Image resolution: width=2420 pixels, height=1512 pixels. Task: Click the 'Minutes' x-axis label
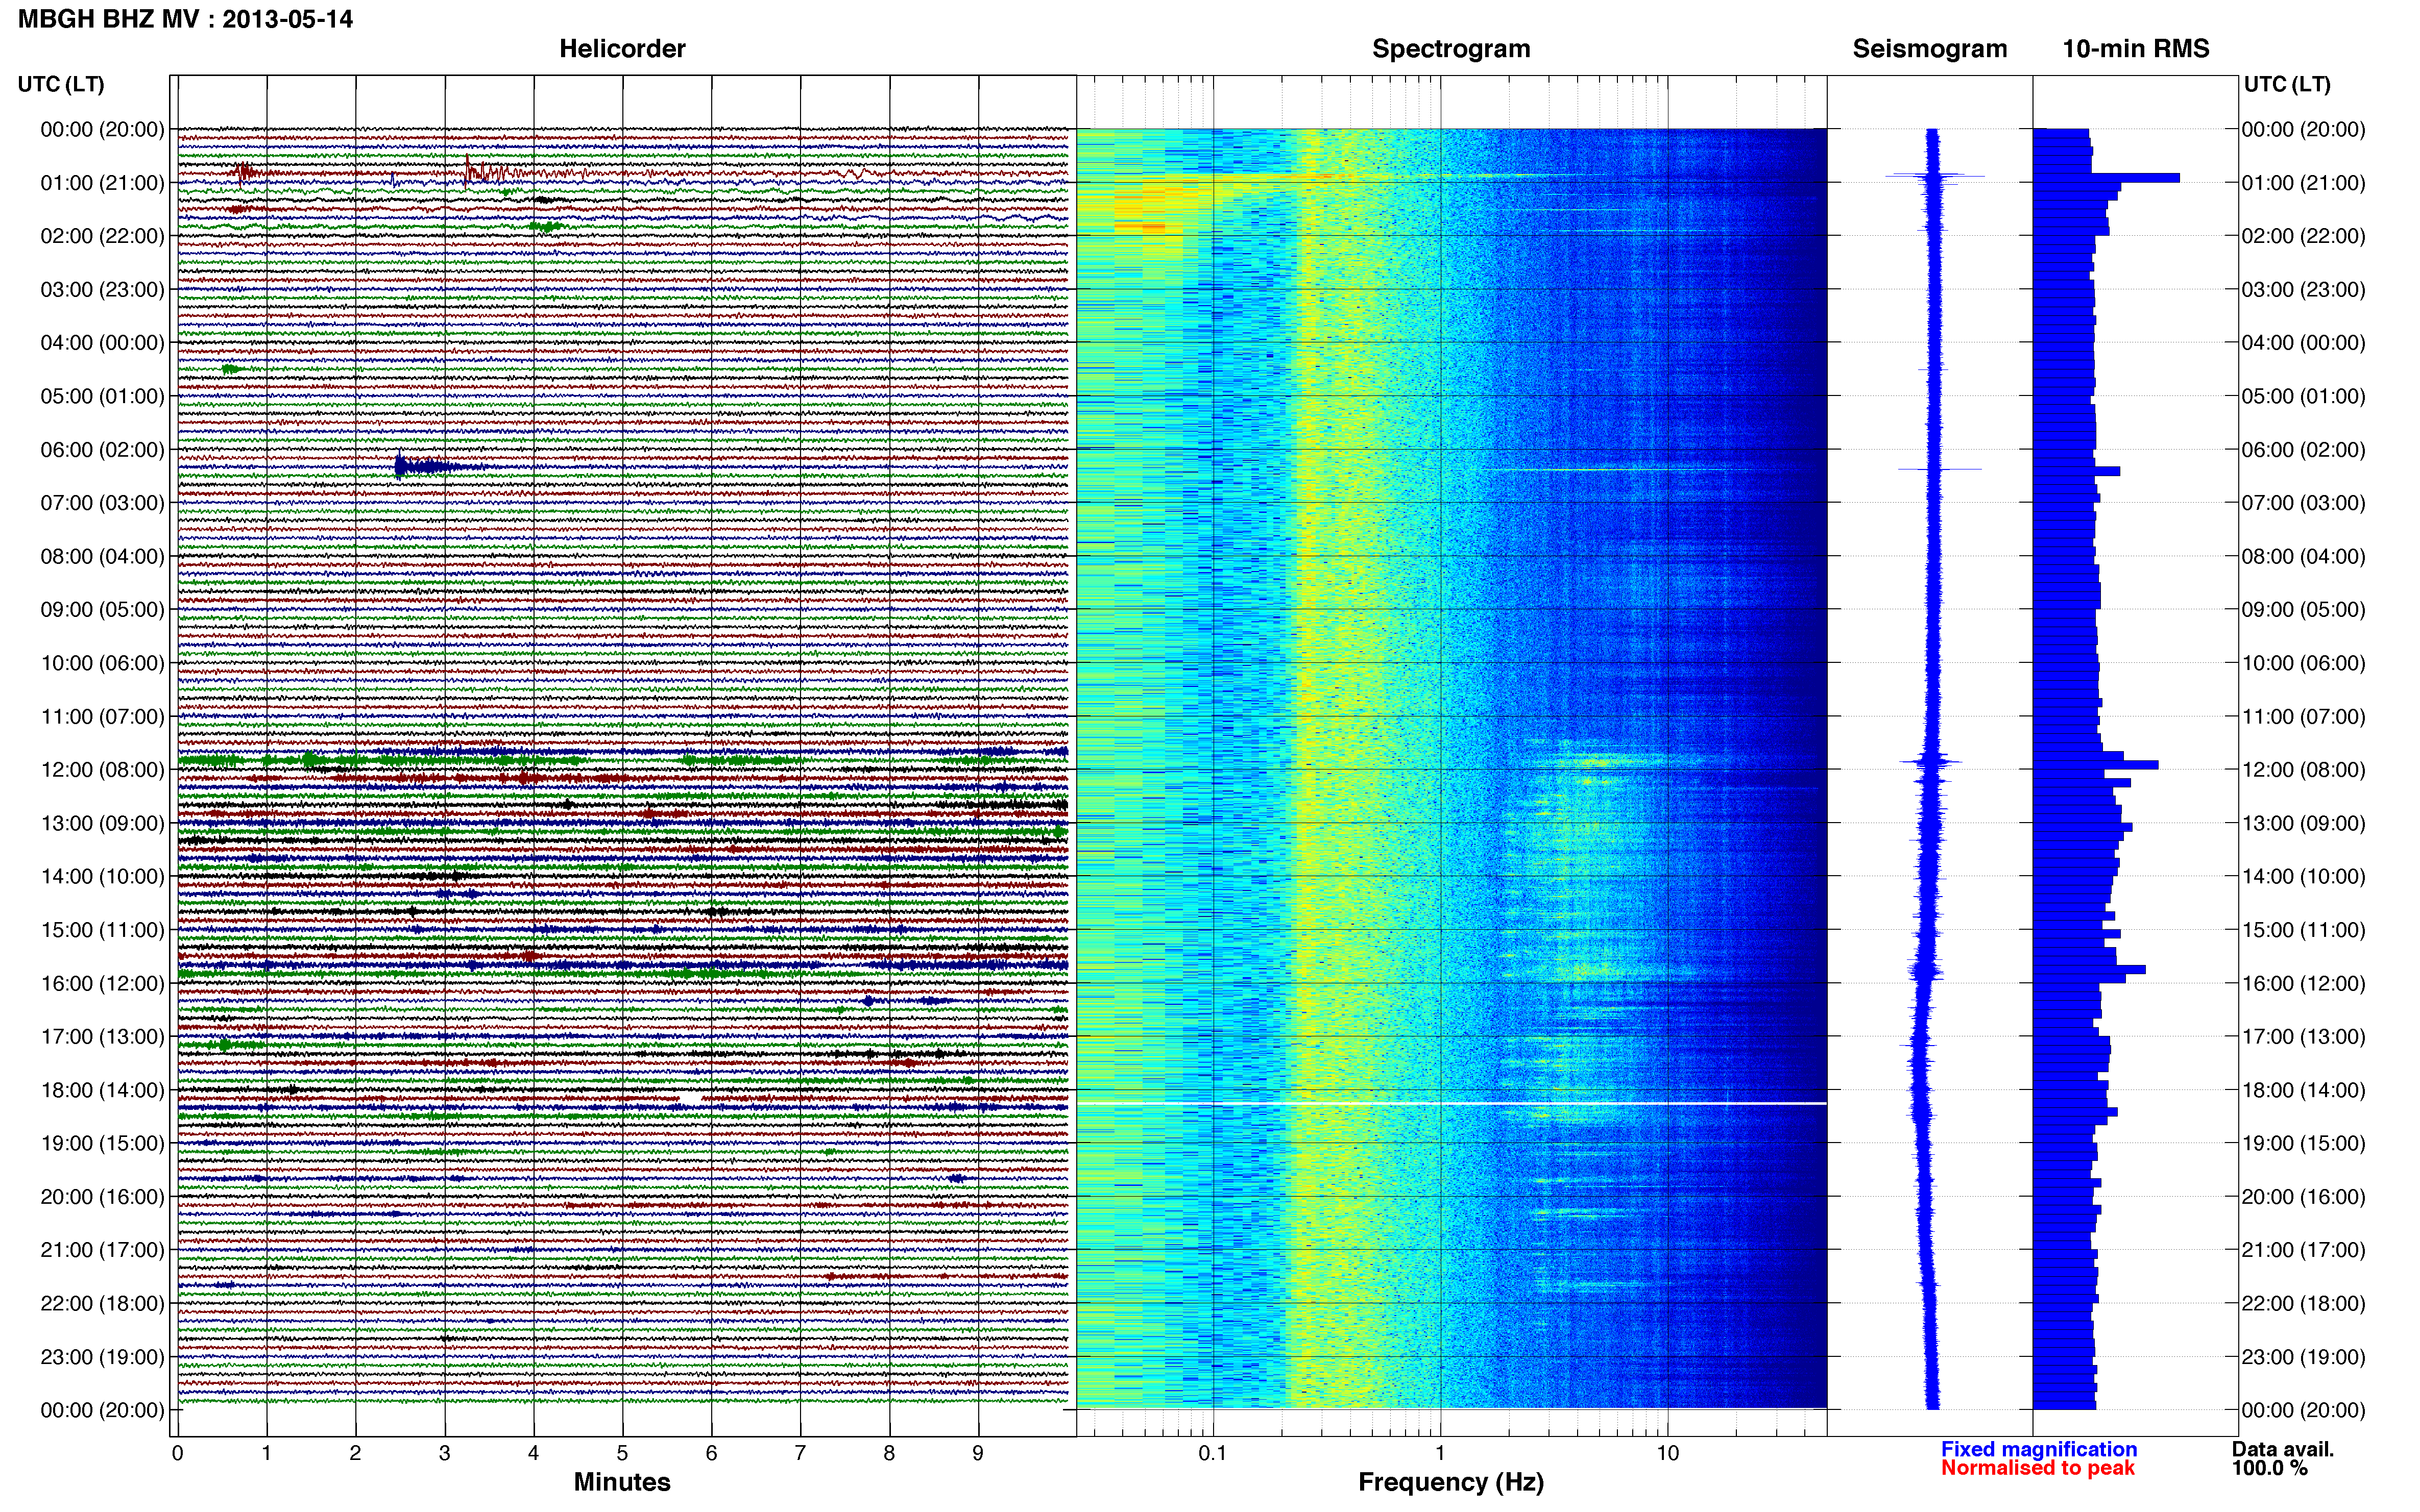[622, 1482]
